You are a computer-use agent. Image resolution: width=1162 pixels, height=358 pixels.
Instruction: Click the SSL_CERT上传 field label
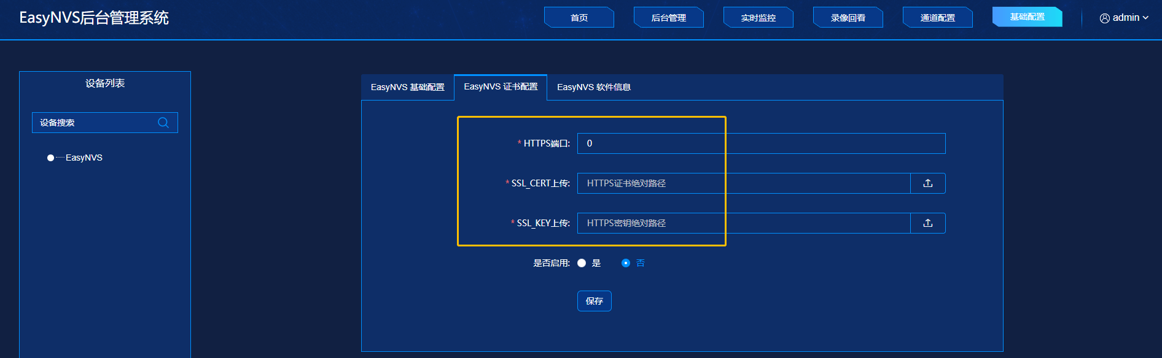(540, 183)
